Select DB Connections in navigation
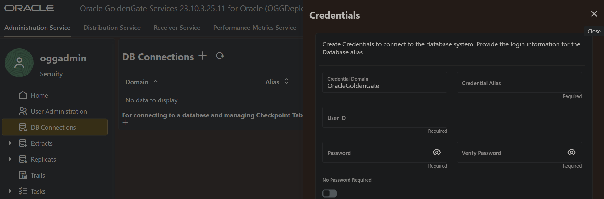 (x=53, y=127)
